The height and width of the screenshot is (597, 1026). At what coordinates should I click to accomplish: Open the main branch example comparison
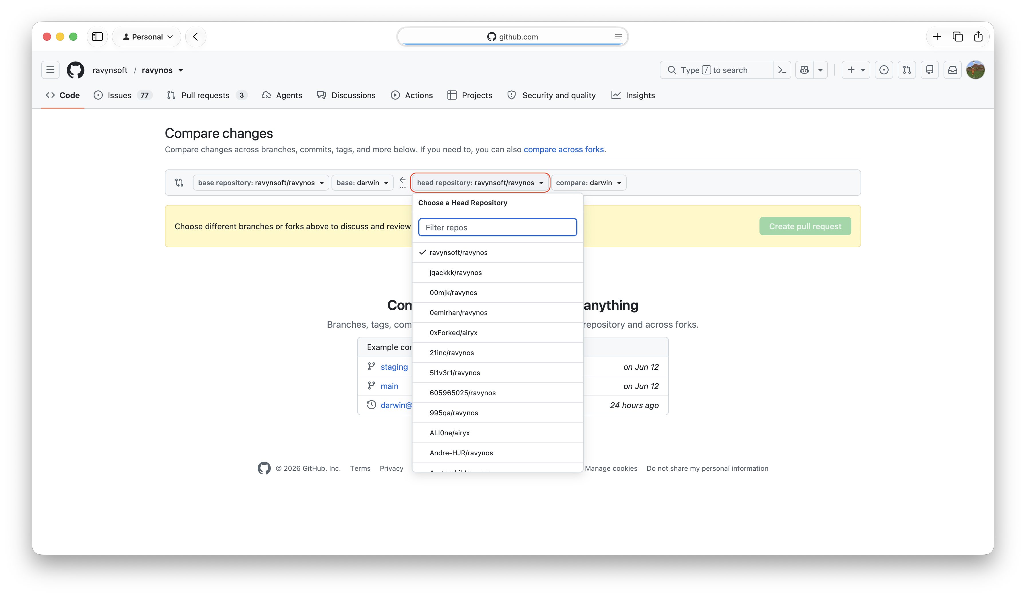(x=389, y=386)
